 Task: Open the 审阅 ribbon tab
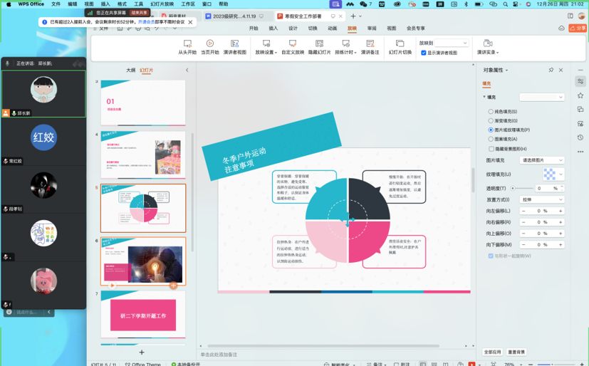(371, 28)
